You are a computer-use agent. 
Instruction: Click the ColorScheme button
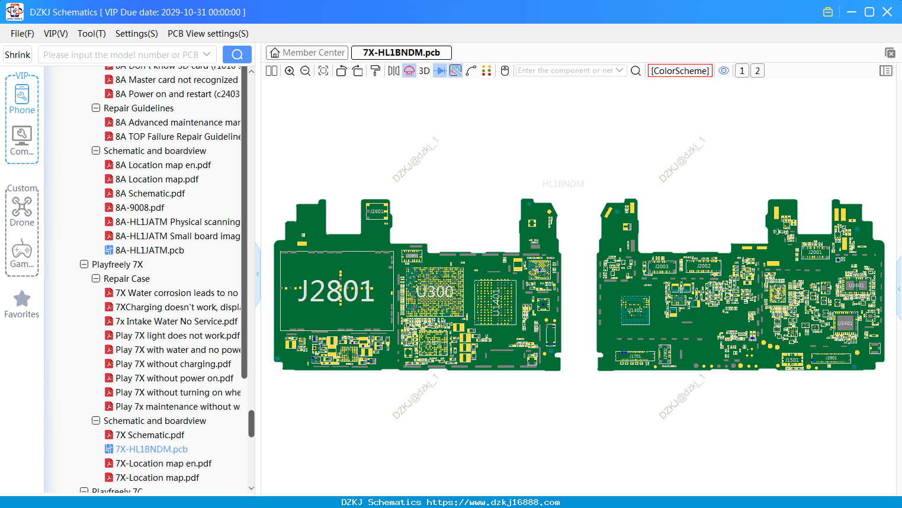pos(680,71)
